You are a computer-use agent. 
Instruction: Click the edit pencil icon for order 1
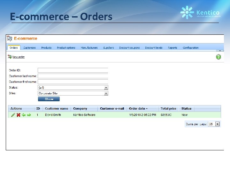(x=13, y=115)
